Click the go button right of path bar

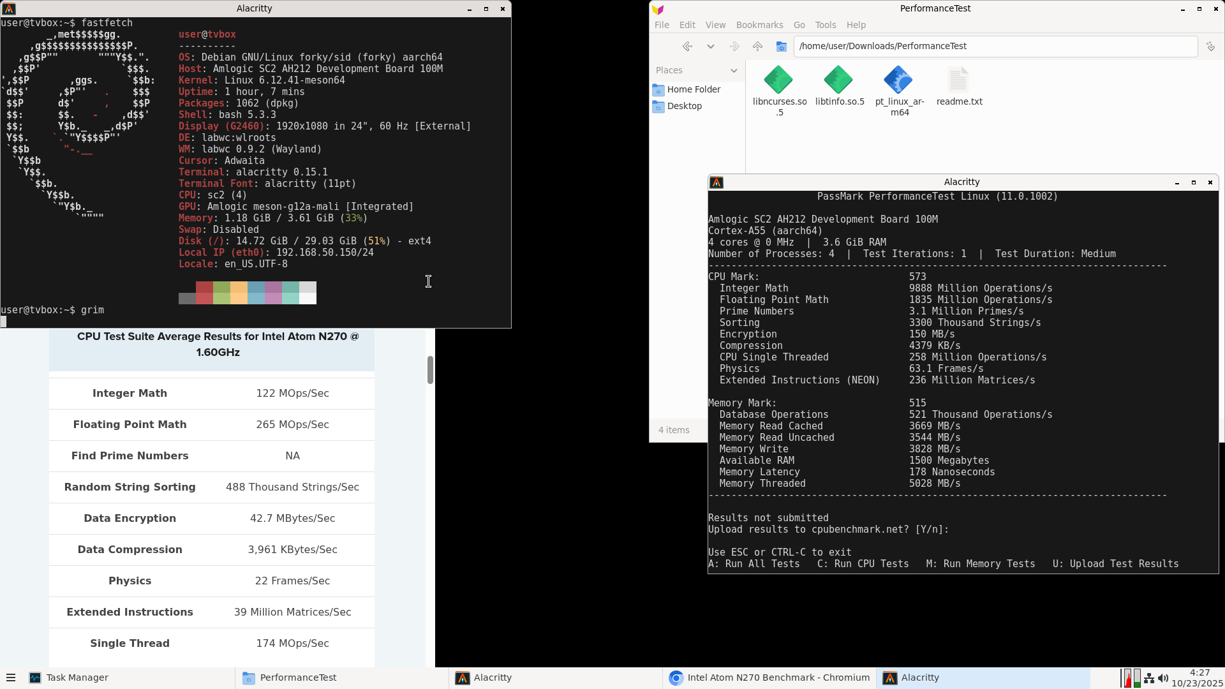pyautogui.click(x=1210, y=47)
